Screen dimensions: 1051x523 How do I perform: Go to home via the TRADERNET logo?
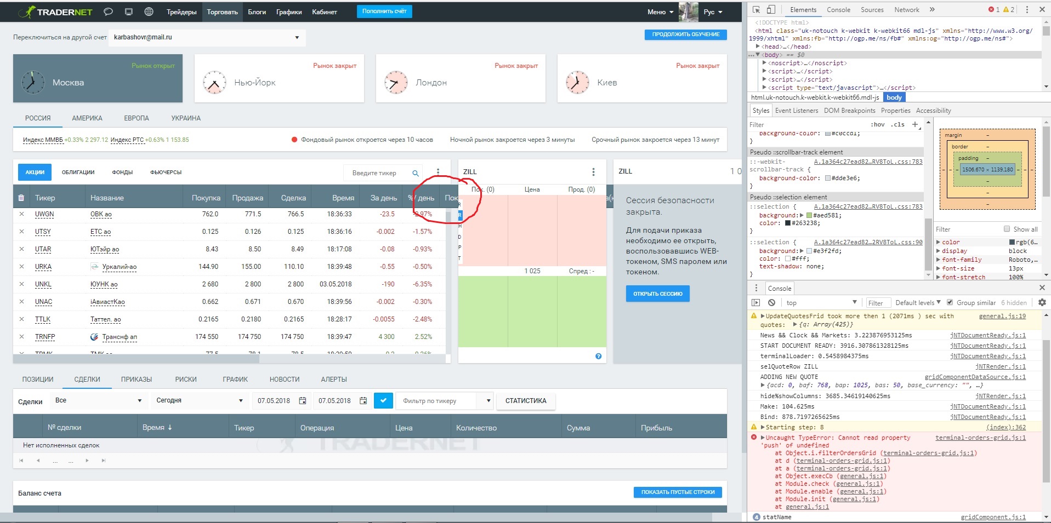point(55,12)
